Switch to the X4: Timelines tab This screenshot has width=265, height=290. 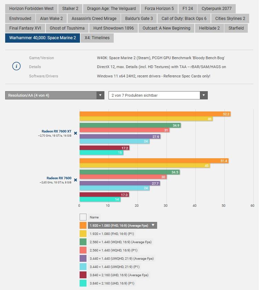tap(97, 38)
